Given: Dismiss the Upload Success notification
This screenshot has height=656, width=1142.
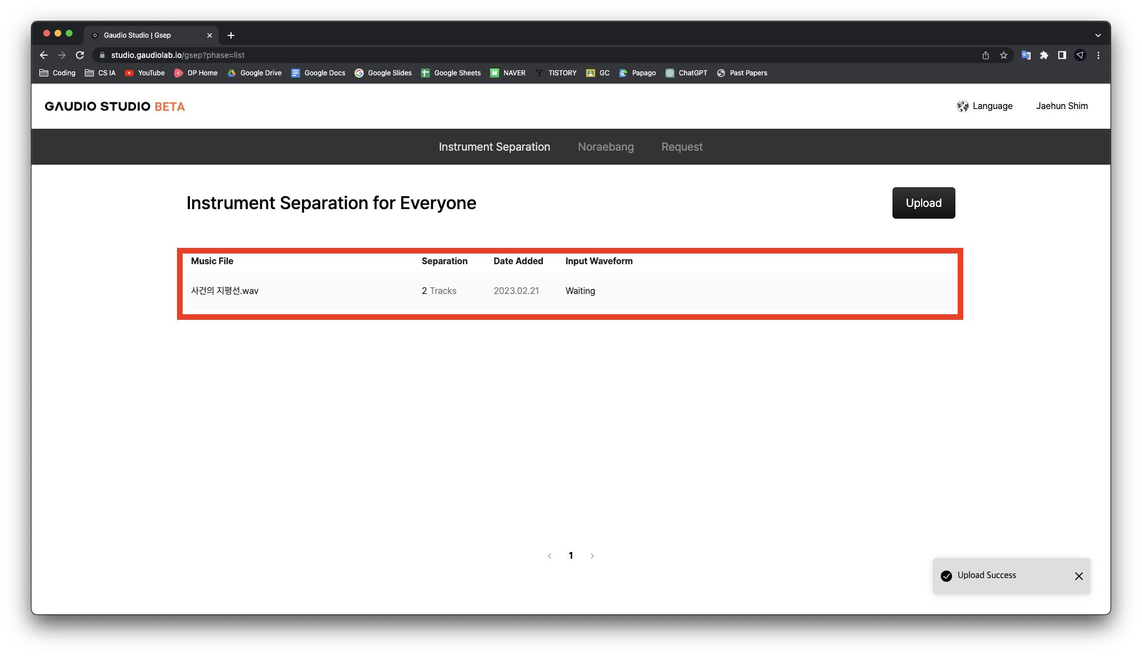Looking at the screenshot, I should (x=1078, y=576).
